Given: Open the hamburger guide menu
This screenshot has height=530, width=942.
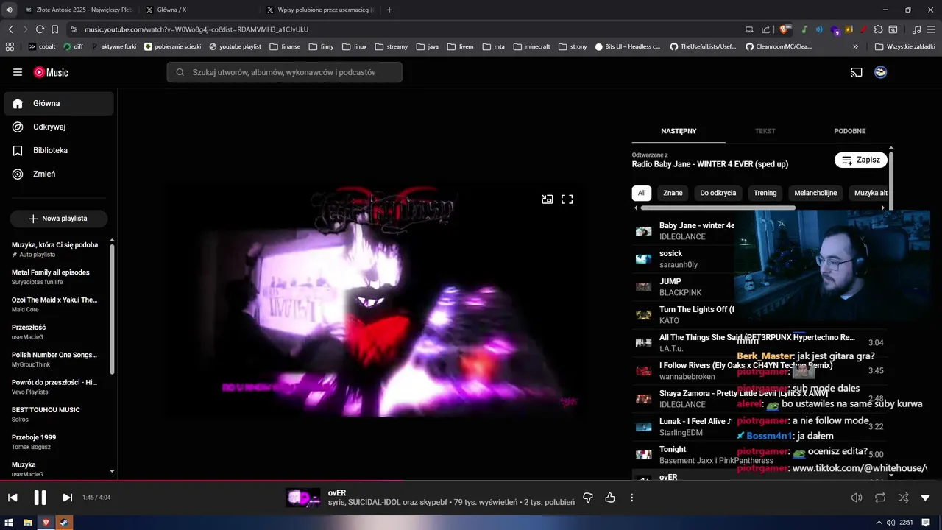Looking at the screenshot, I should (x=18, y=72).
